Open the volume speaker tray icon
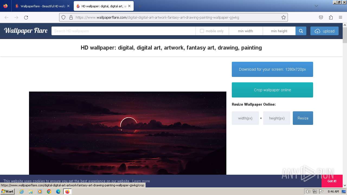 [308, 191]
